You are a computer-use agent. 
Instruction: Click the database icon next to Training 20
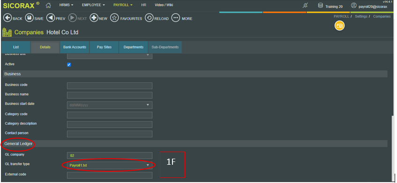(x=320, y=6)
